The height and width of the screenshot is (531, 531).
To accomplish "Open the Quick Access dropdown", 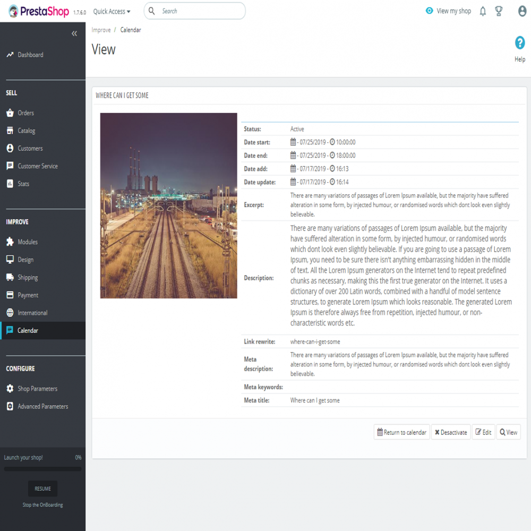I will pos(112,11).
